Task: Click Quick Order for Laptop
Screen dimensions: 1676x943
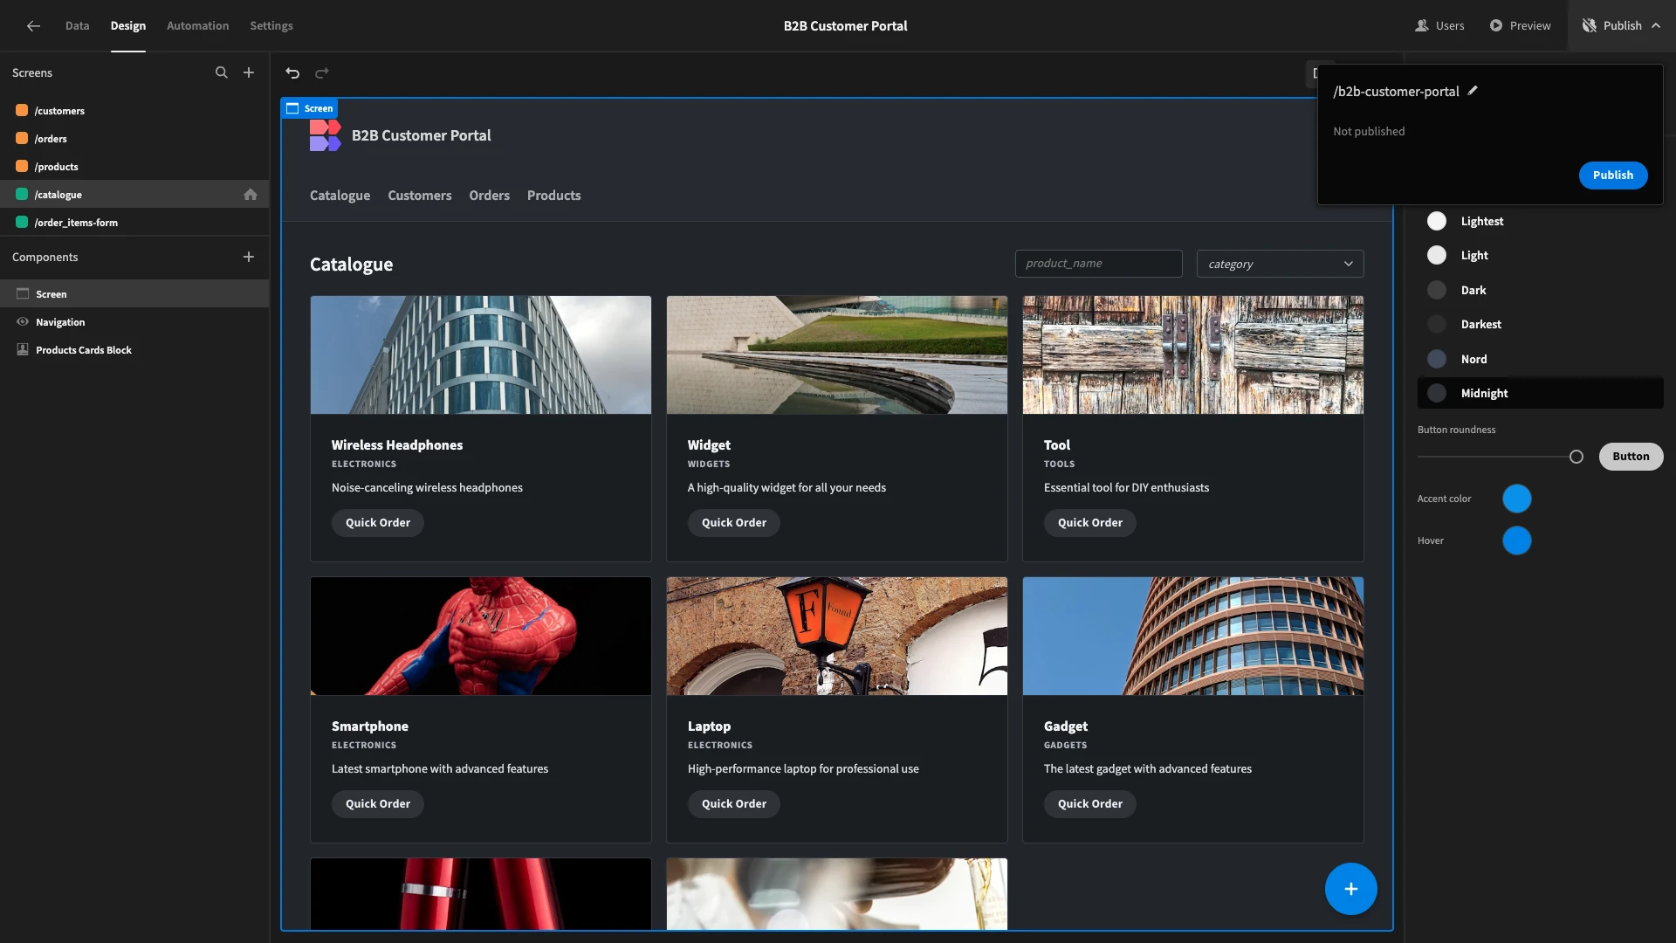Action: coord(733,803)
